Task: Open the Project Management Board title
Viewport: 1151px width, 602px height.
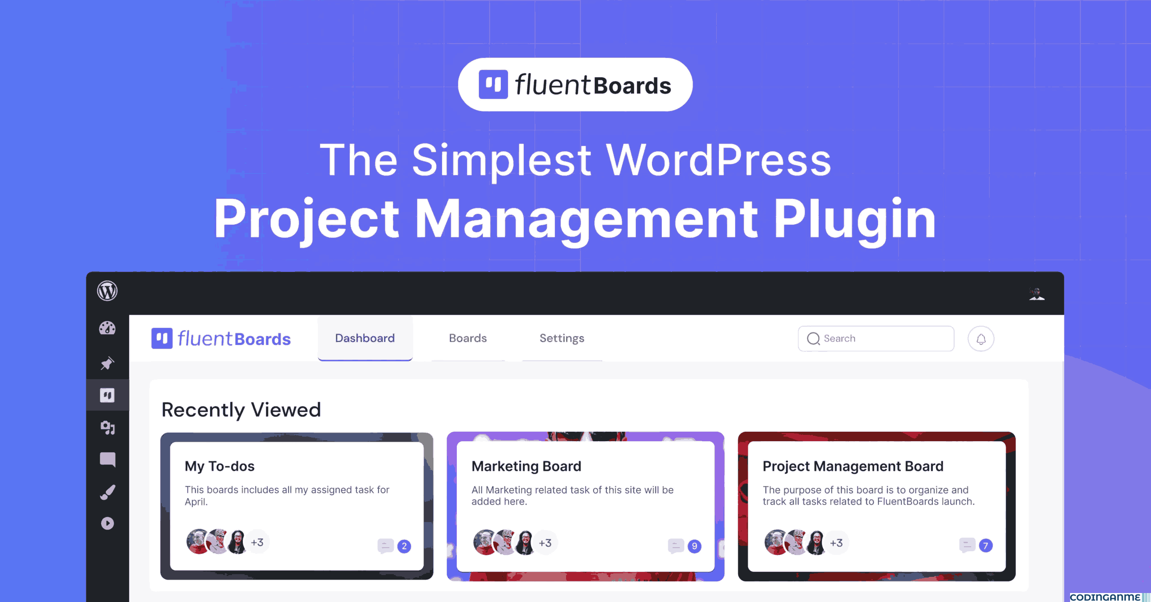Action: coord(853,466)
